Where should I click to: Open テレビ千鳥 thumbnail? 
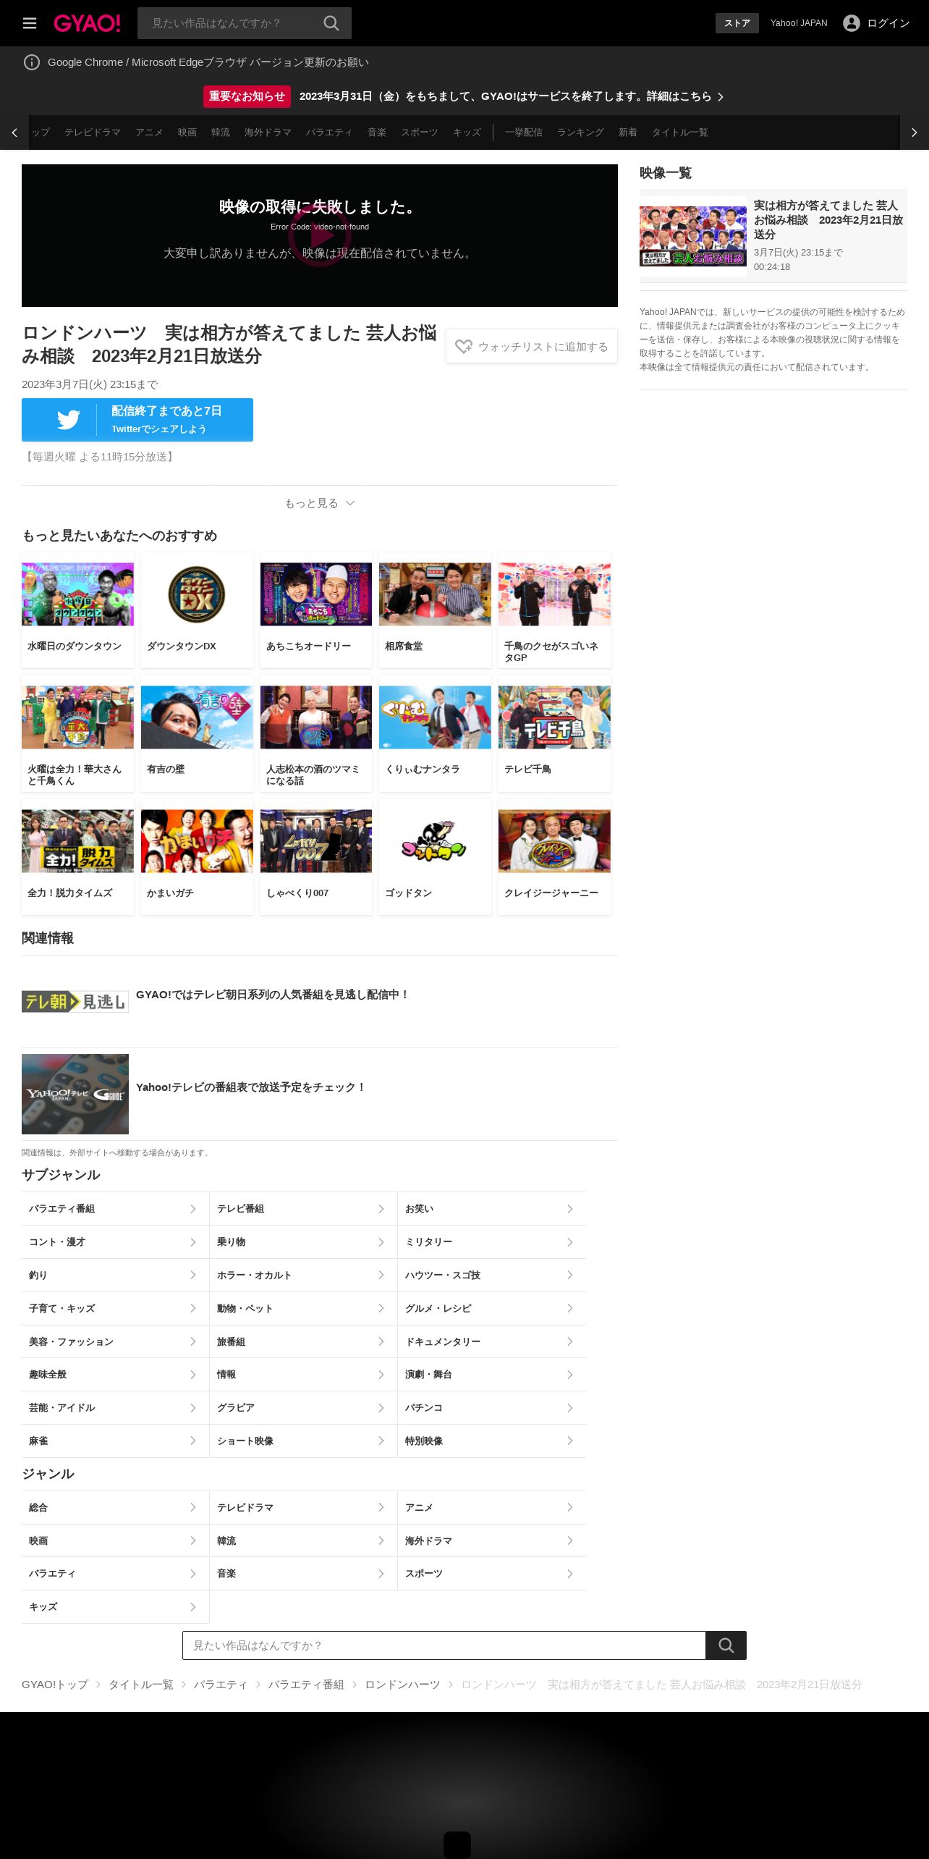(x=554, y=717)
